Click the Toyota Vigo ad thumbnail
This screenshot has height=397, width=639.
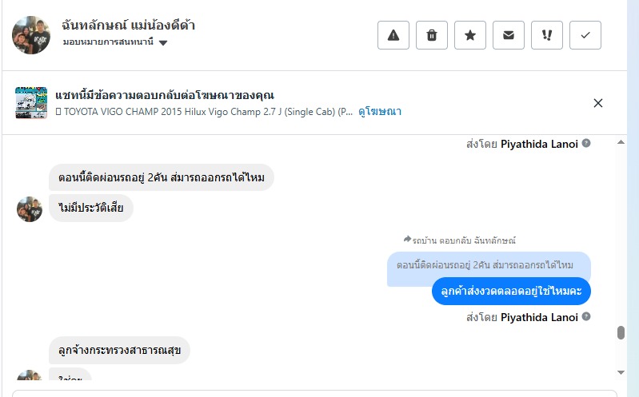[x=31, y=103]
